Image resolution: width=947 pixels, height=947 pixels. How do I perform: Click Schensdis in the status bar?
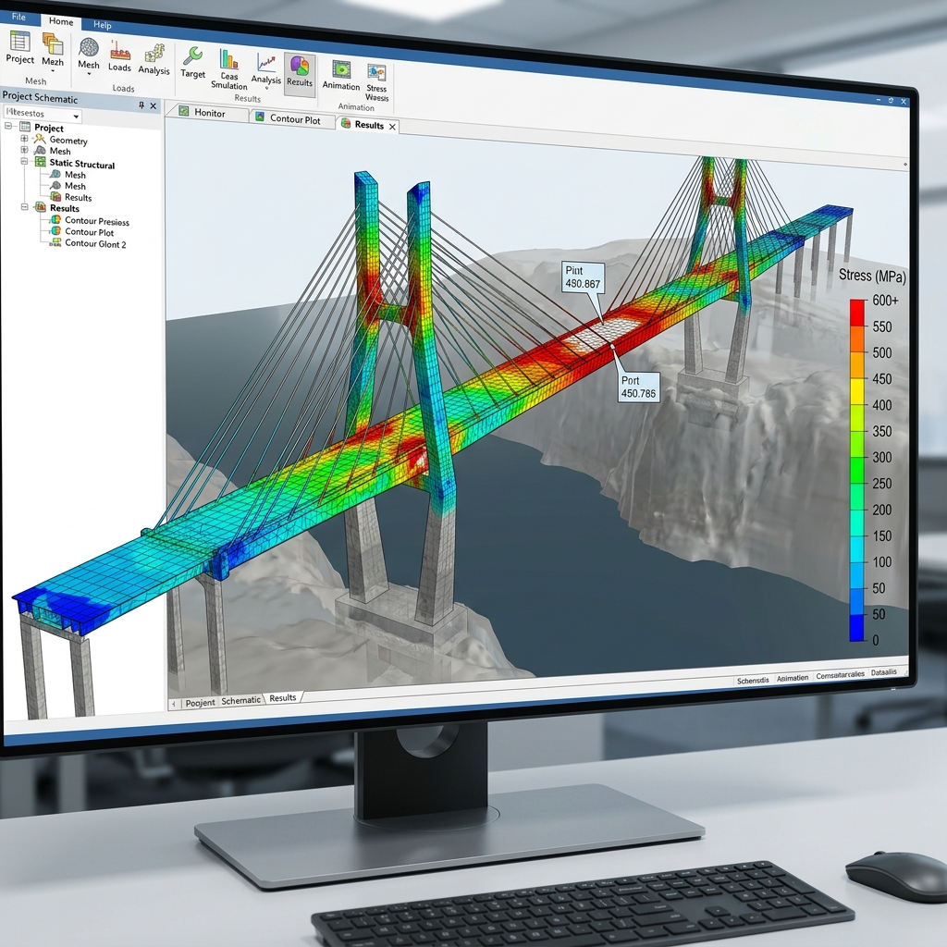pos(753,680)
